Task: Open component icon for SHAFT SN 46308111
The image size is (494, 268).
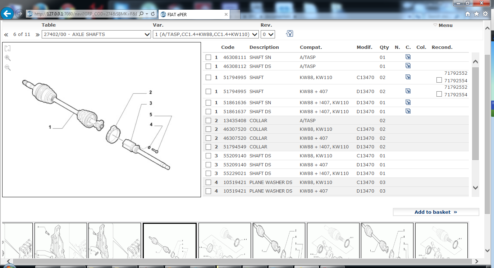Action: coord(408,57)
